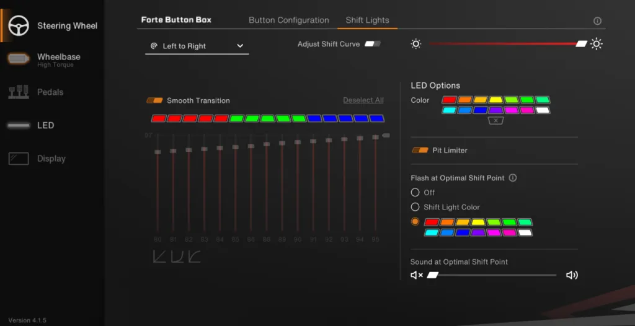Click the muted speaker icon

(x=416, y=275)
